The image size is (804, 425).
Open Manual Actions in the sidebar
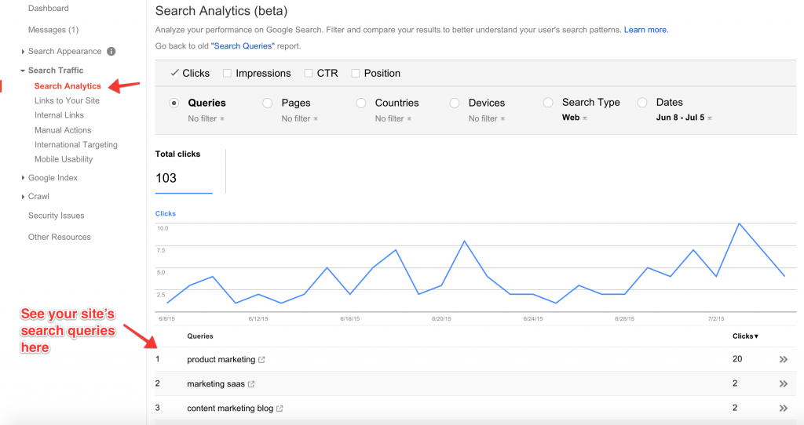[63, 130]
